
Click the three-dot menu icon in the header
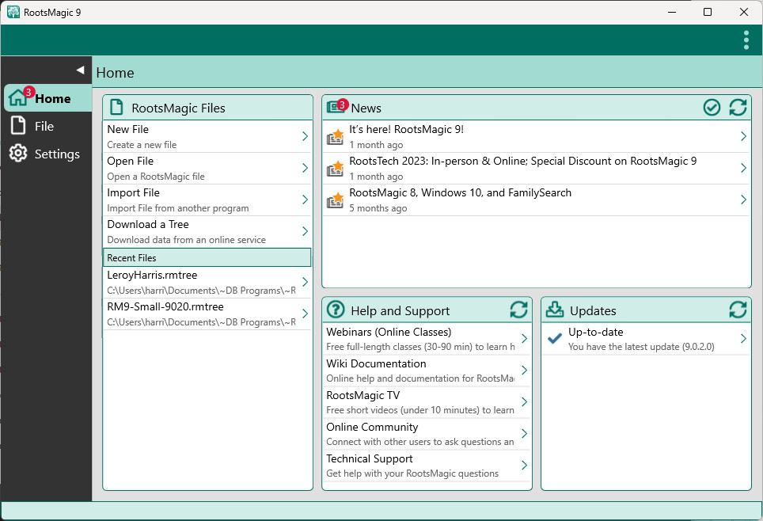746,40
